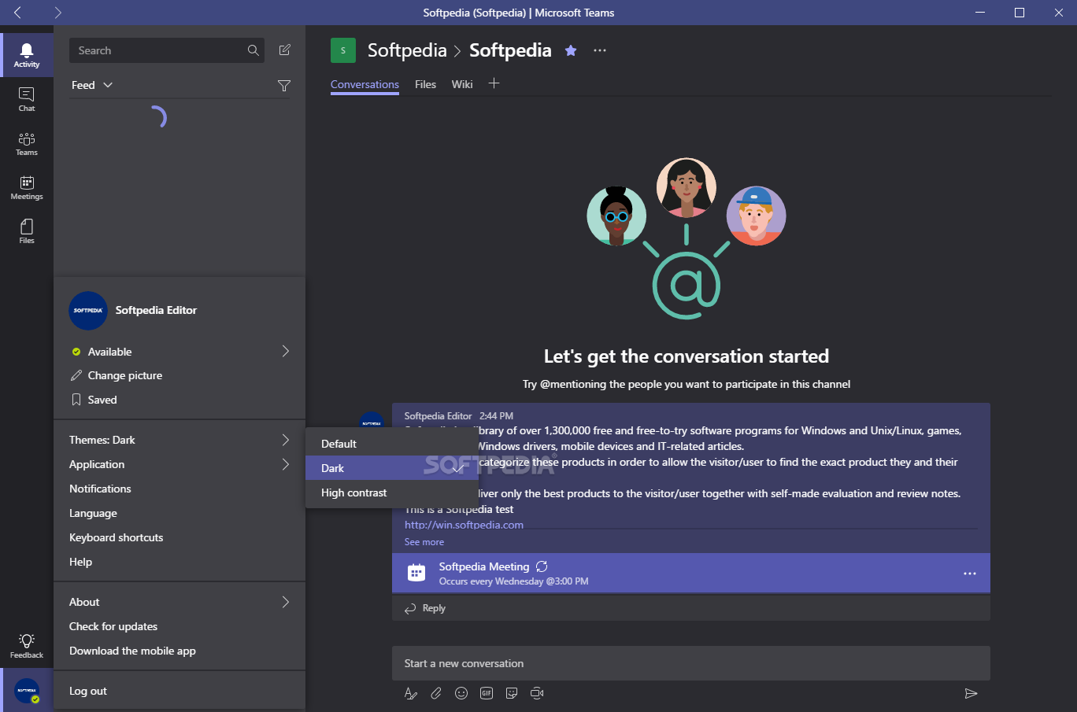Click the meeting calendar icon
This screenshot has height=712, width=1077.
[416, 573]
